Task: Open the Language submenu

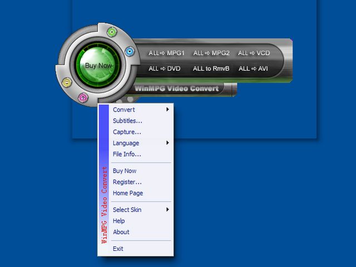Action: (141, 143)
